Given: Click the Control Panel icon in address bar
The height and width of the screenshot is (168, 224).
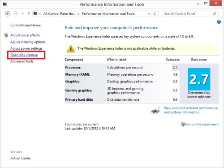Looking at the screenshot, I should point(35,13).
